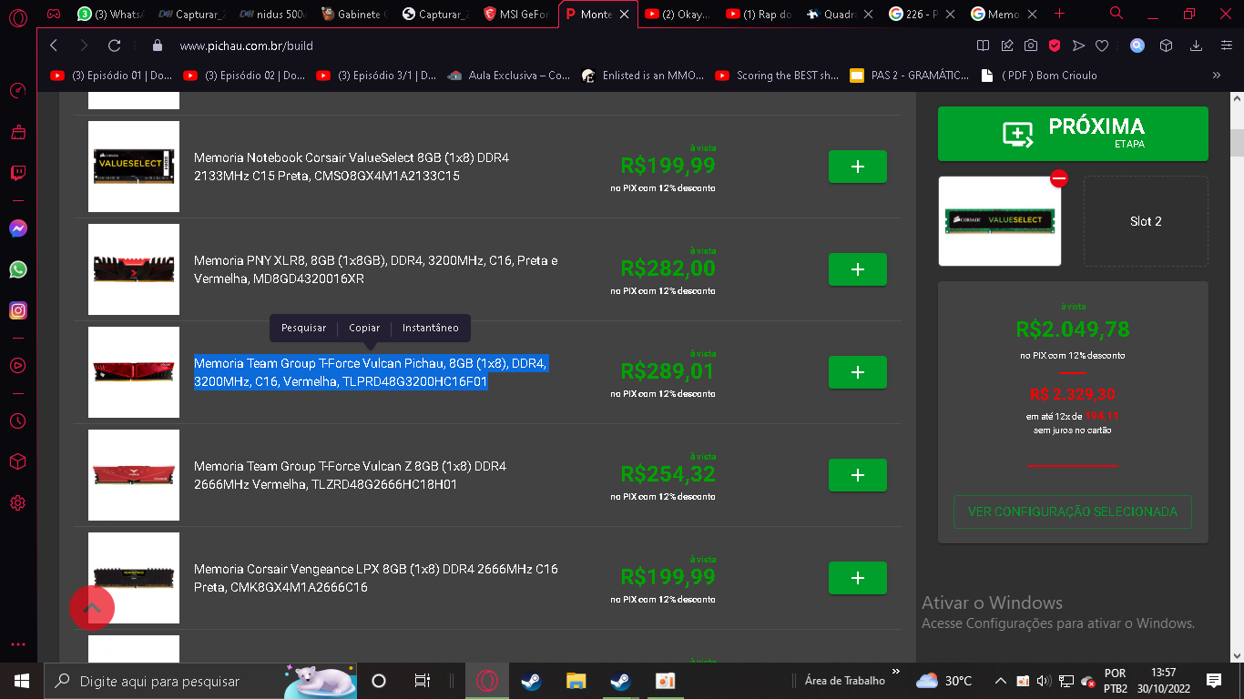Switch to Quadro tab
The width and height of the screenshot is (1244, 699).
(841, 14)
